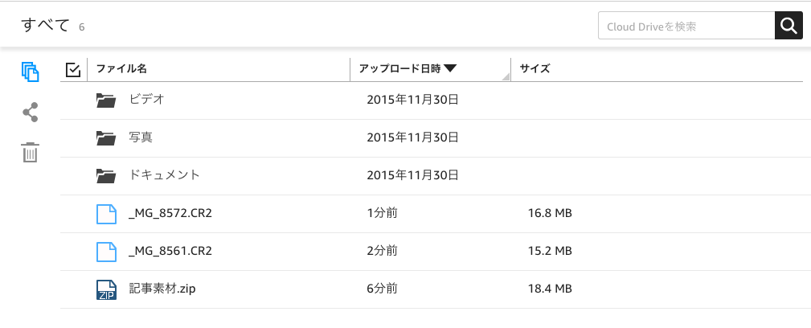Click the ドキュメント folder icon

pos(106,175)
